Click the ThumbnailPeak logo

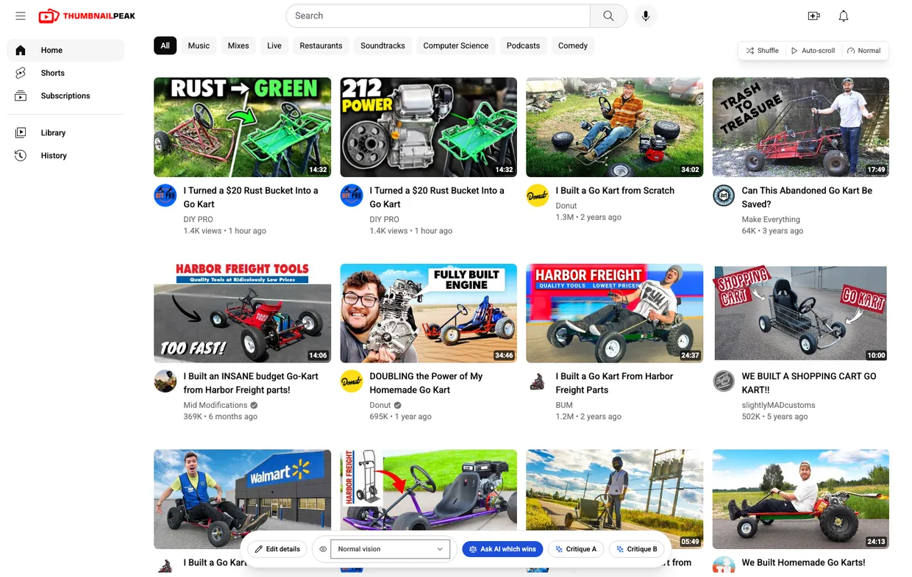click(87, 15)
